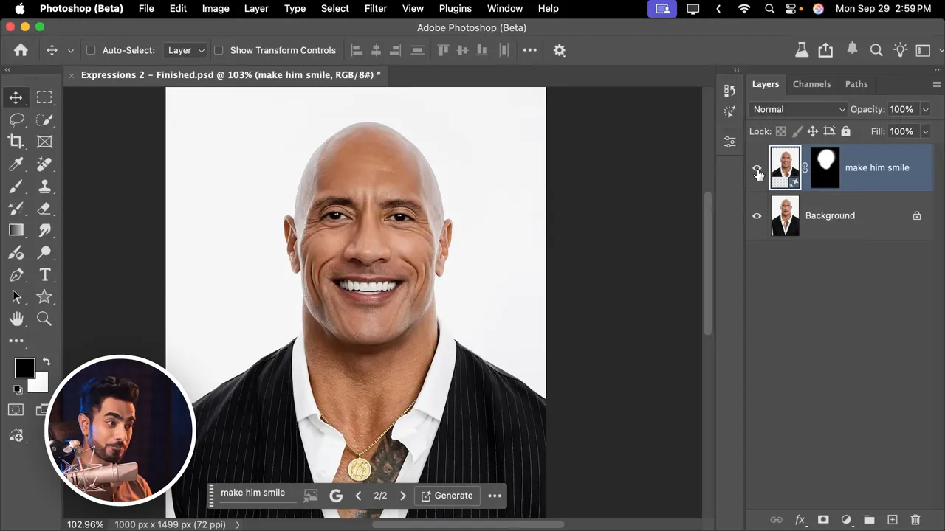945x531 pixels.
Task: Select the Custom Shape star tool
Action: (44, 296)
